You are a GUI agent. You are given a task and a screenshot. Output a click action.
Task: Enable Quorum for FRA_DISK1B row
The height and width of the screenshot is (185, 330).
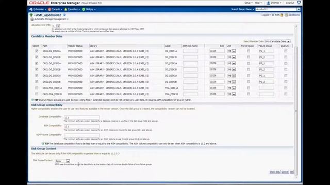click(x=286, y=94)
